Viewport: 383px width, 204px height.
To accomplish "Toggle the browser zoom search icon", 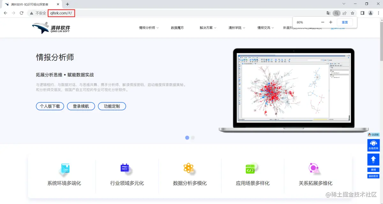I will (336, 13).
